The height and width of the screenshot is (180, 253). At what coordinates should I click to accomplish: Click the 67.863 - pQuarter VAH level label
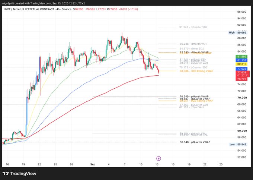193,105
